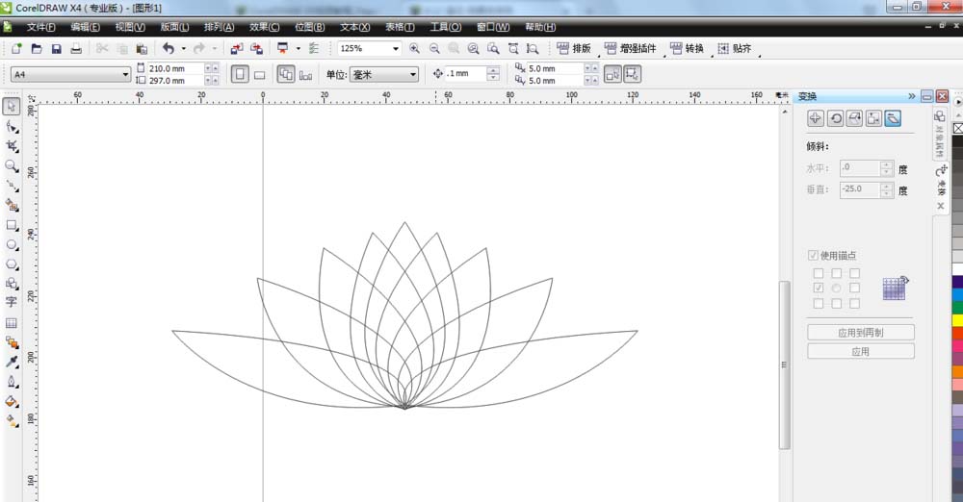Select the Table tool

point(11,322)
